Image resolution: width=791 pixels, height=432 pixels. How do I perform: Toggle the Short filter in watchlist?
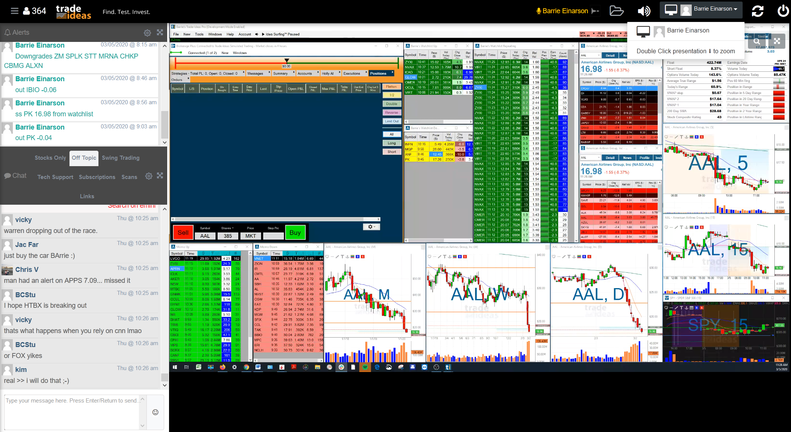[392, 151]
